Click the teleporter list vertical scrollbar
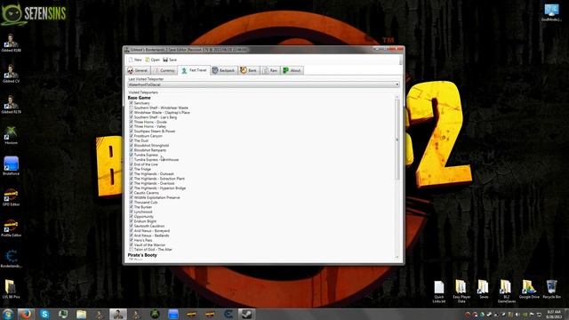 (x=397, y=140)
